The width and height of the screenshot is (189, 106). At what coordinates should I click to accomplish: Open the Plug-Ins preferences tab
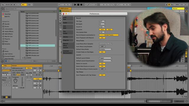click(68, 40)
